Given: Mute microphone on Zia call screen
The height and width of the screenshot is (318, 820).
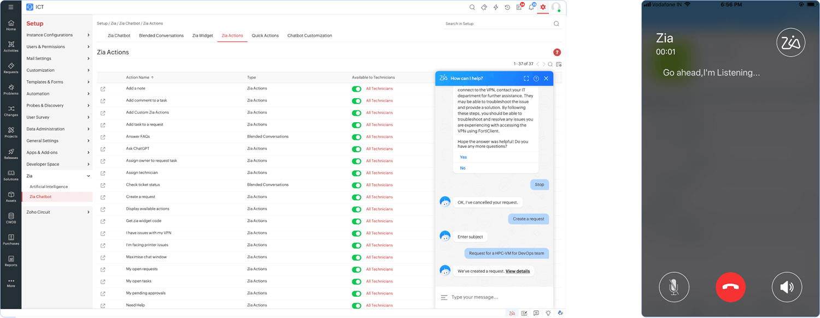Looking at the screenshot, I should tap(674, 287).
